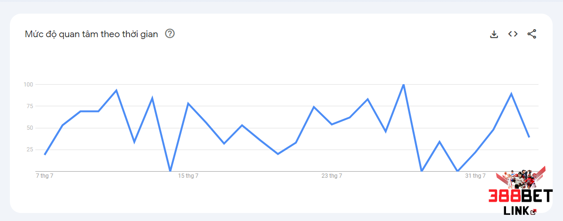This screenshot has height=221, width=563.
Task: Select the '7 thg 7' date label
Action: tap(45, 176)
